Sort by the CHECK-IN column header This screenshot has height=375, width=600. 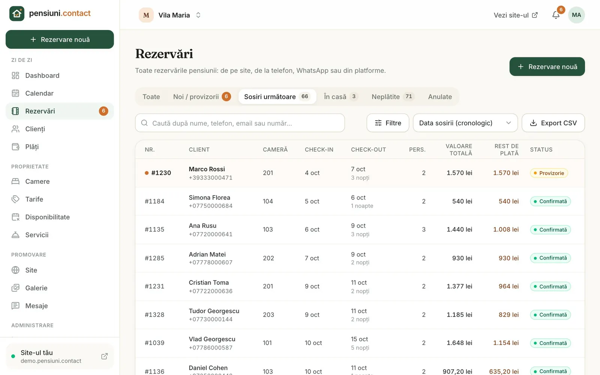tap(319, 150)
